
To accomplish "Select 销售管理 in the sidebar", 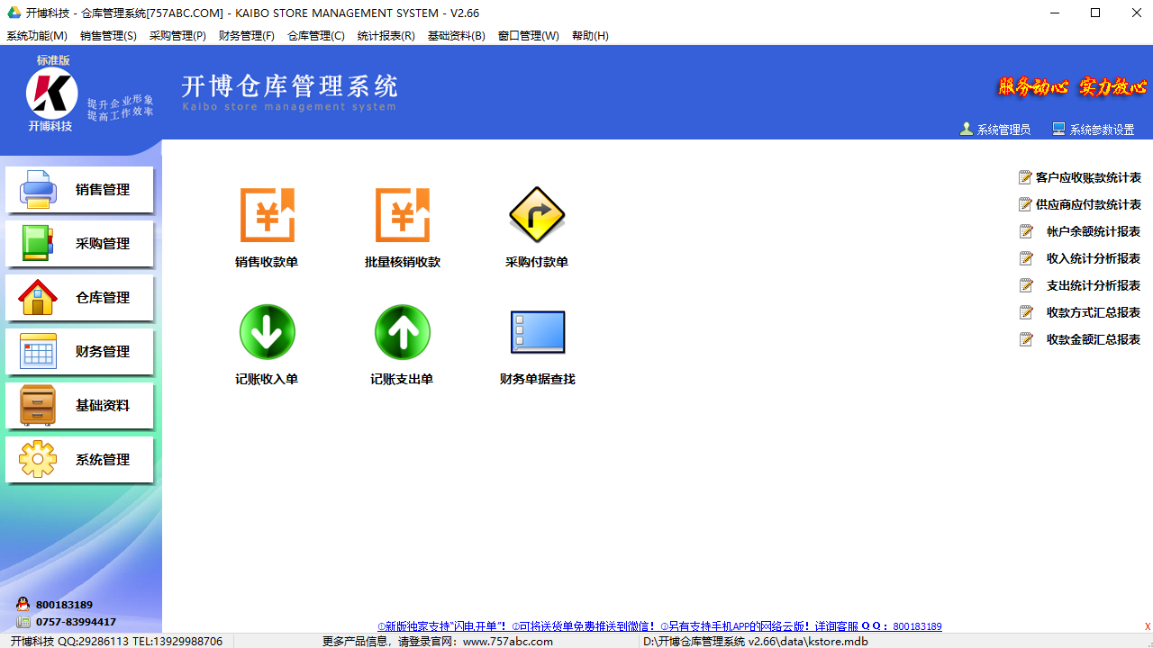I will point(79,189).
